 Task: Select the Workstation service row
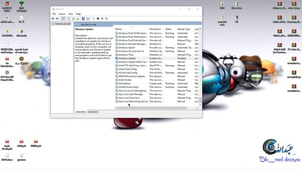click(x=157, y=84)
